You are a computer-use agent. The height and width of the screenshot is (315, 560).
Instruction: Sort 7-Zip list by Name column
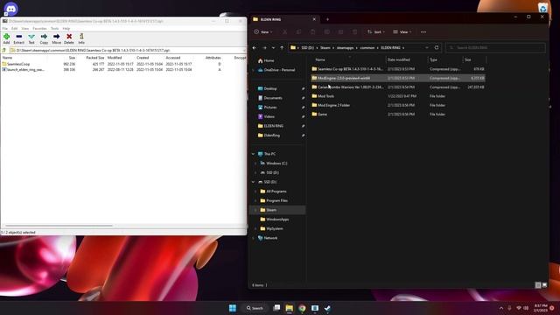7,58
